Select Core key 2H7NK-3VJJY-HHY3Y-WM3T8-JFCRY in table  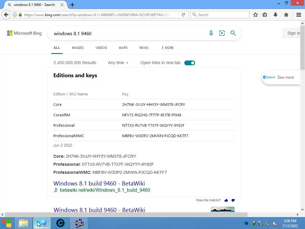click(x=153, y=105)
